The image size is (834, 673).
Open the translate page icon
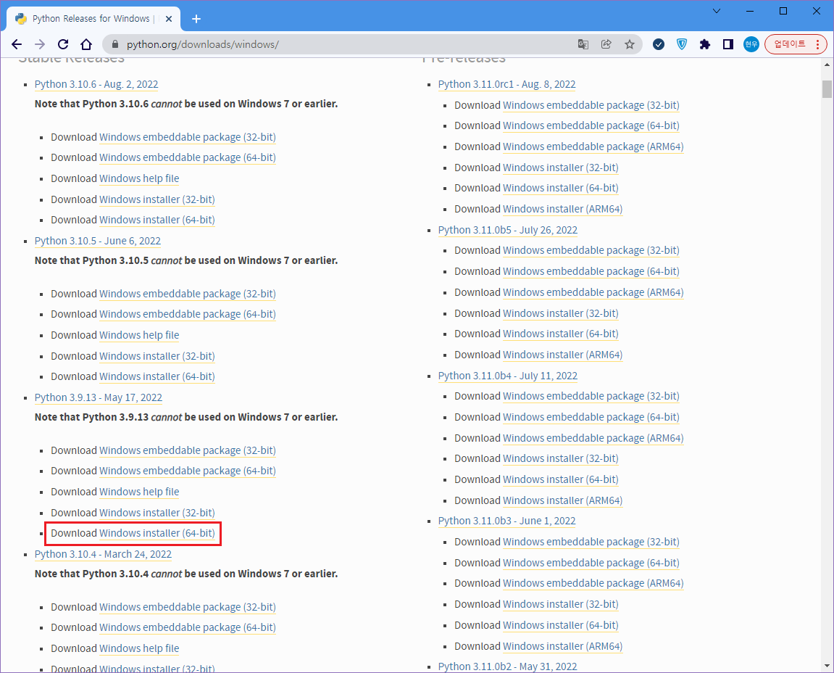[x=583, y=44]
